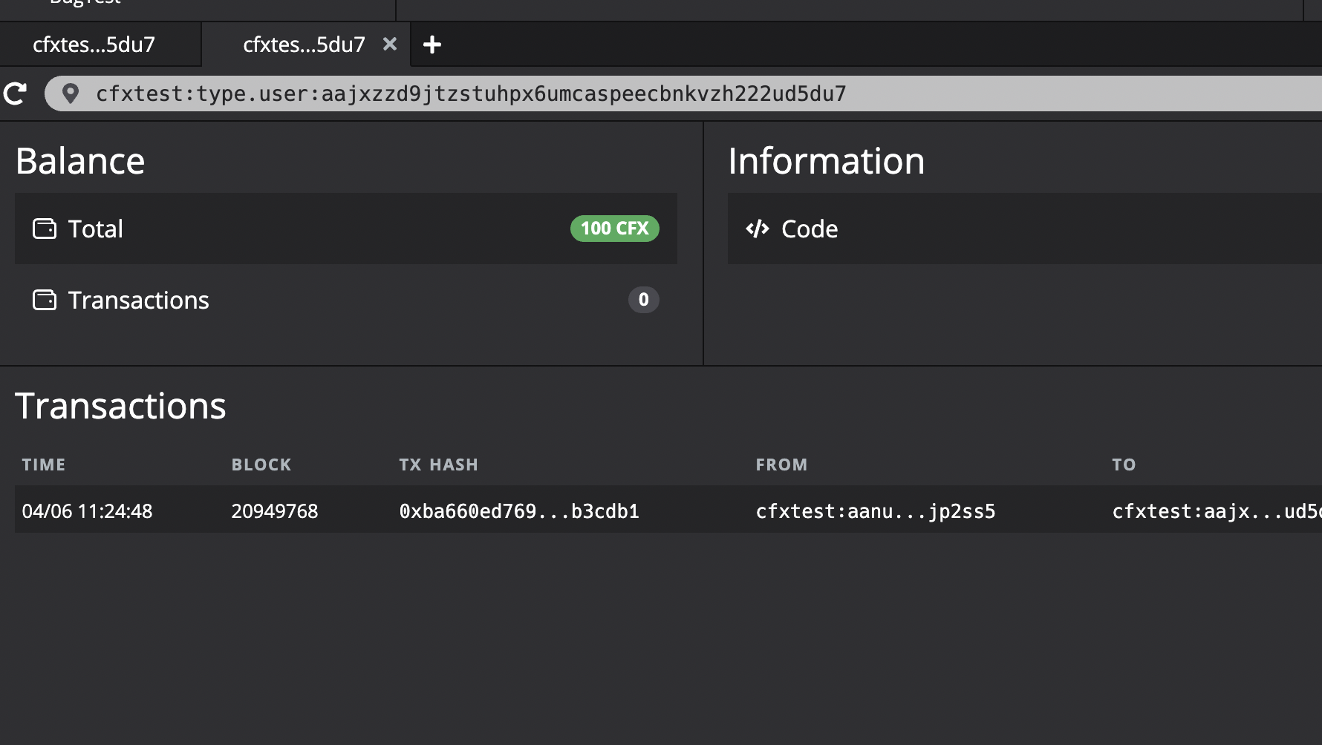1322x745 pixels.
Task: Click the 0 transactions counter badge
Action: pyautogui.click(x=643, y=300)
